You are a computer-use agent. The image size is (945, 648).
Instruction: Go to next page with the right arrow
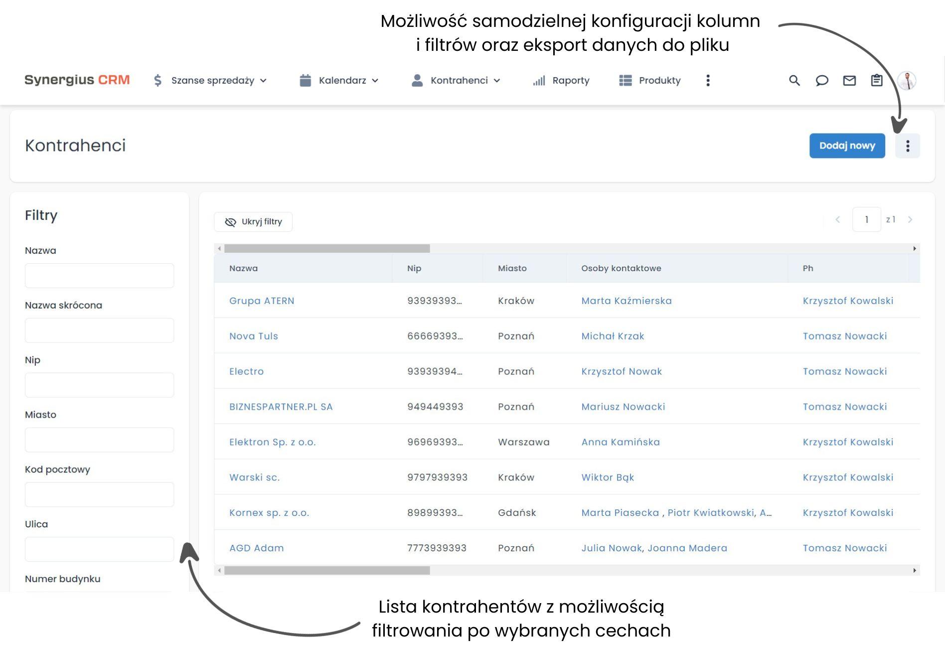(911, 219)
